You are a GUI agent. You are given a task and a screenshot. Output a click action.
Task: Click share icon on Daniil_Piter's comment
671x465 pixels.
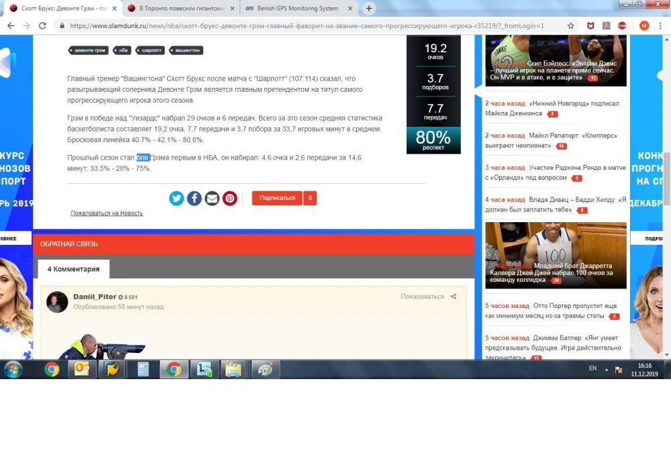[x=454, y=297]
